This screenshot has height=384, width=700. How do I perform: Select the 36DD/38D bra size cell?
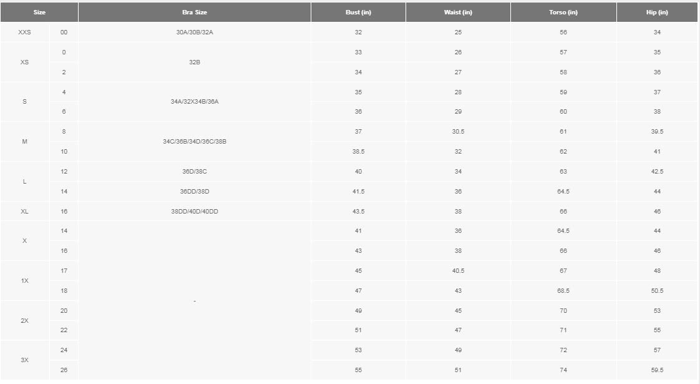coord(195,192)
